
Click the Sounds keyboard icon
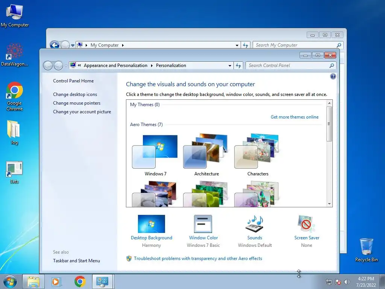tap(255, 224)
